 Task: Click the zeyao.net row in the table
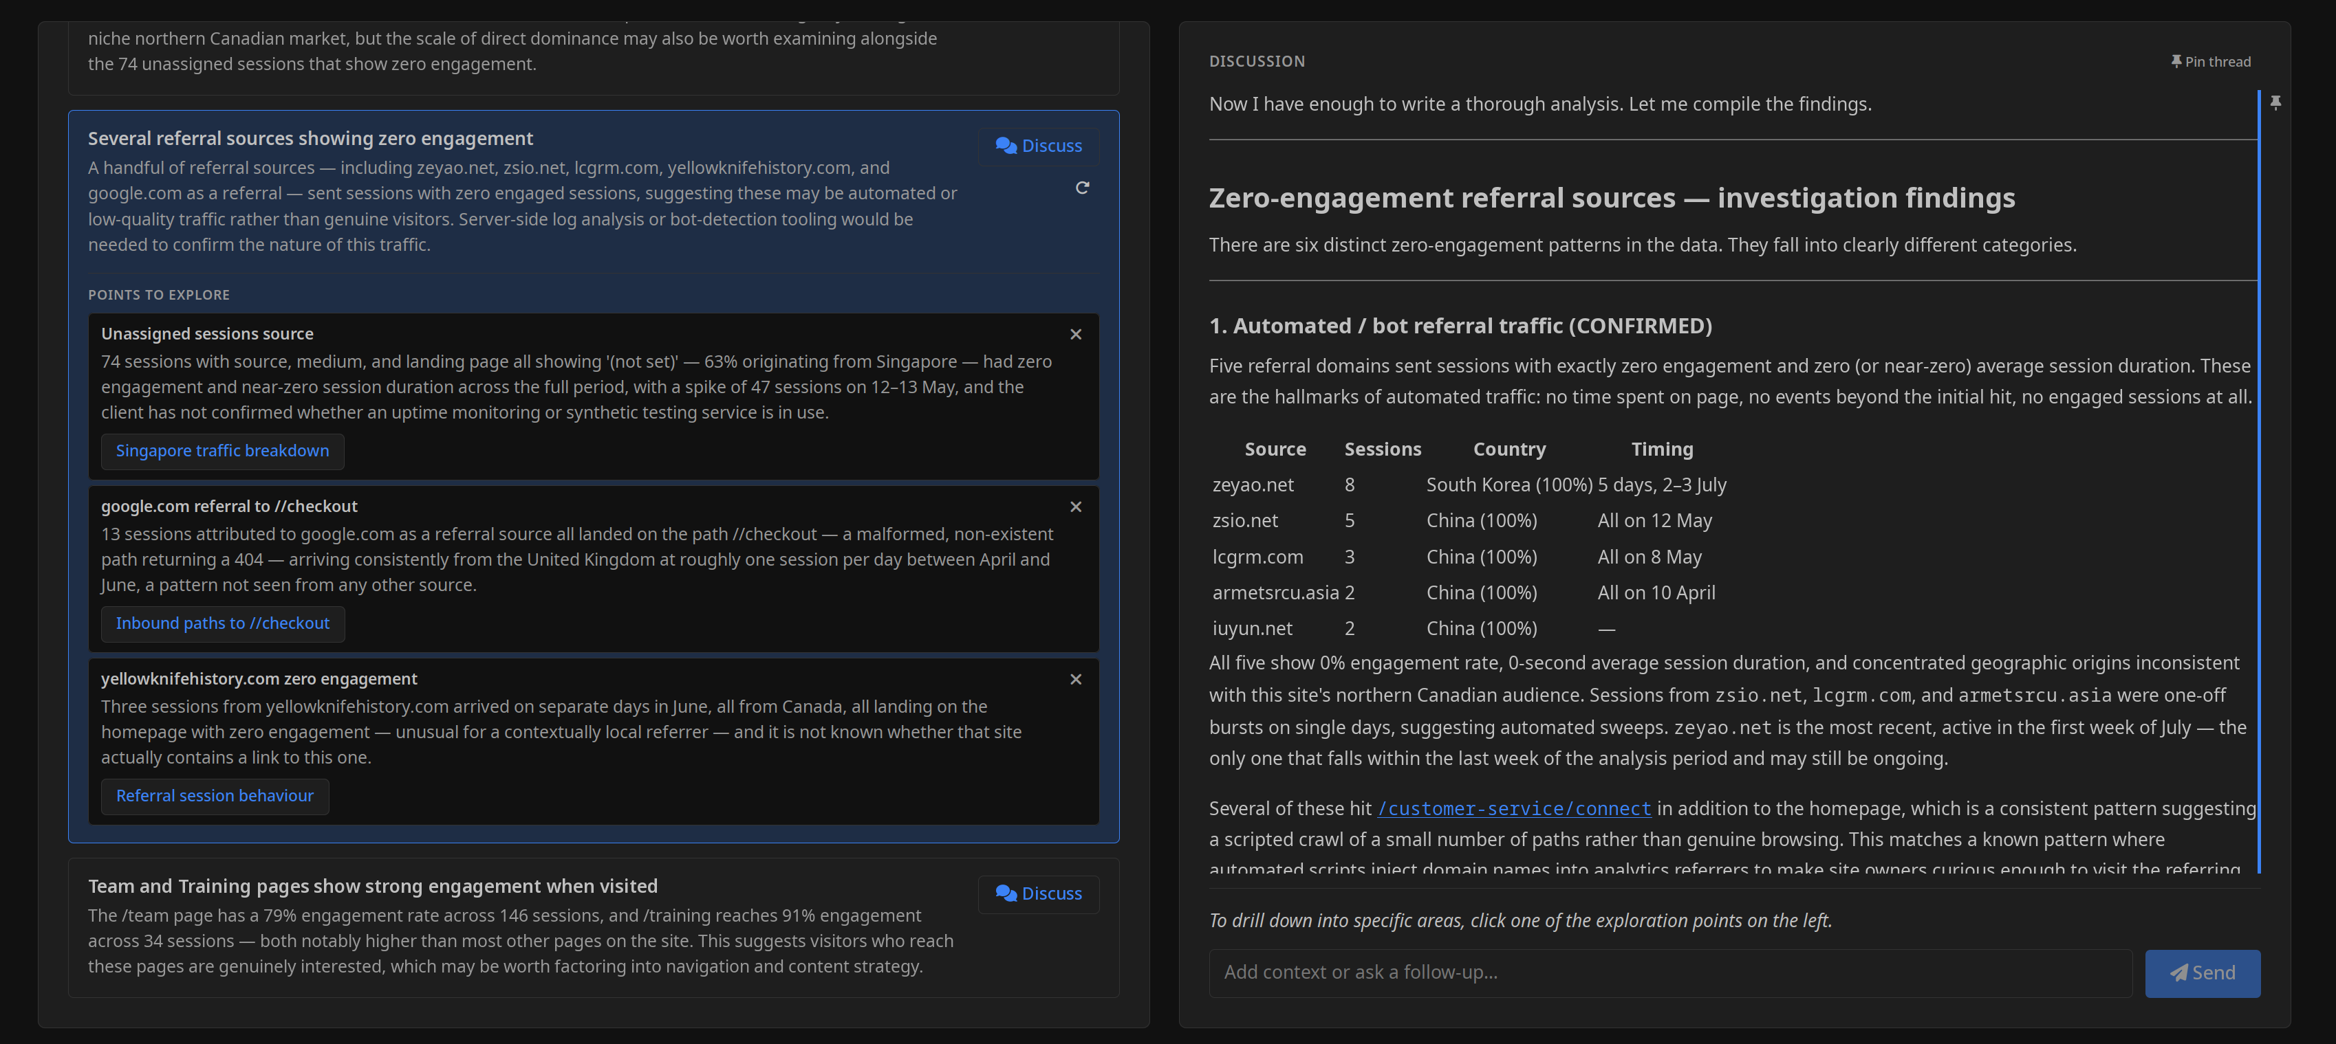click(1470, 485)
